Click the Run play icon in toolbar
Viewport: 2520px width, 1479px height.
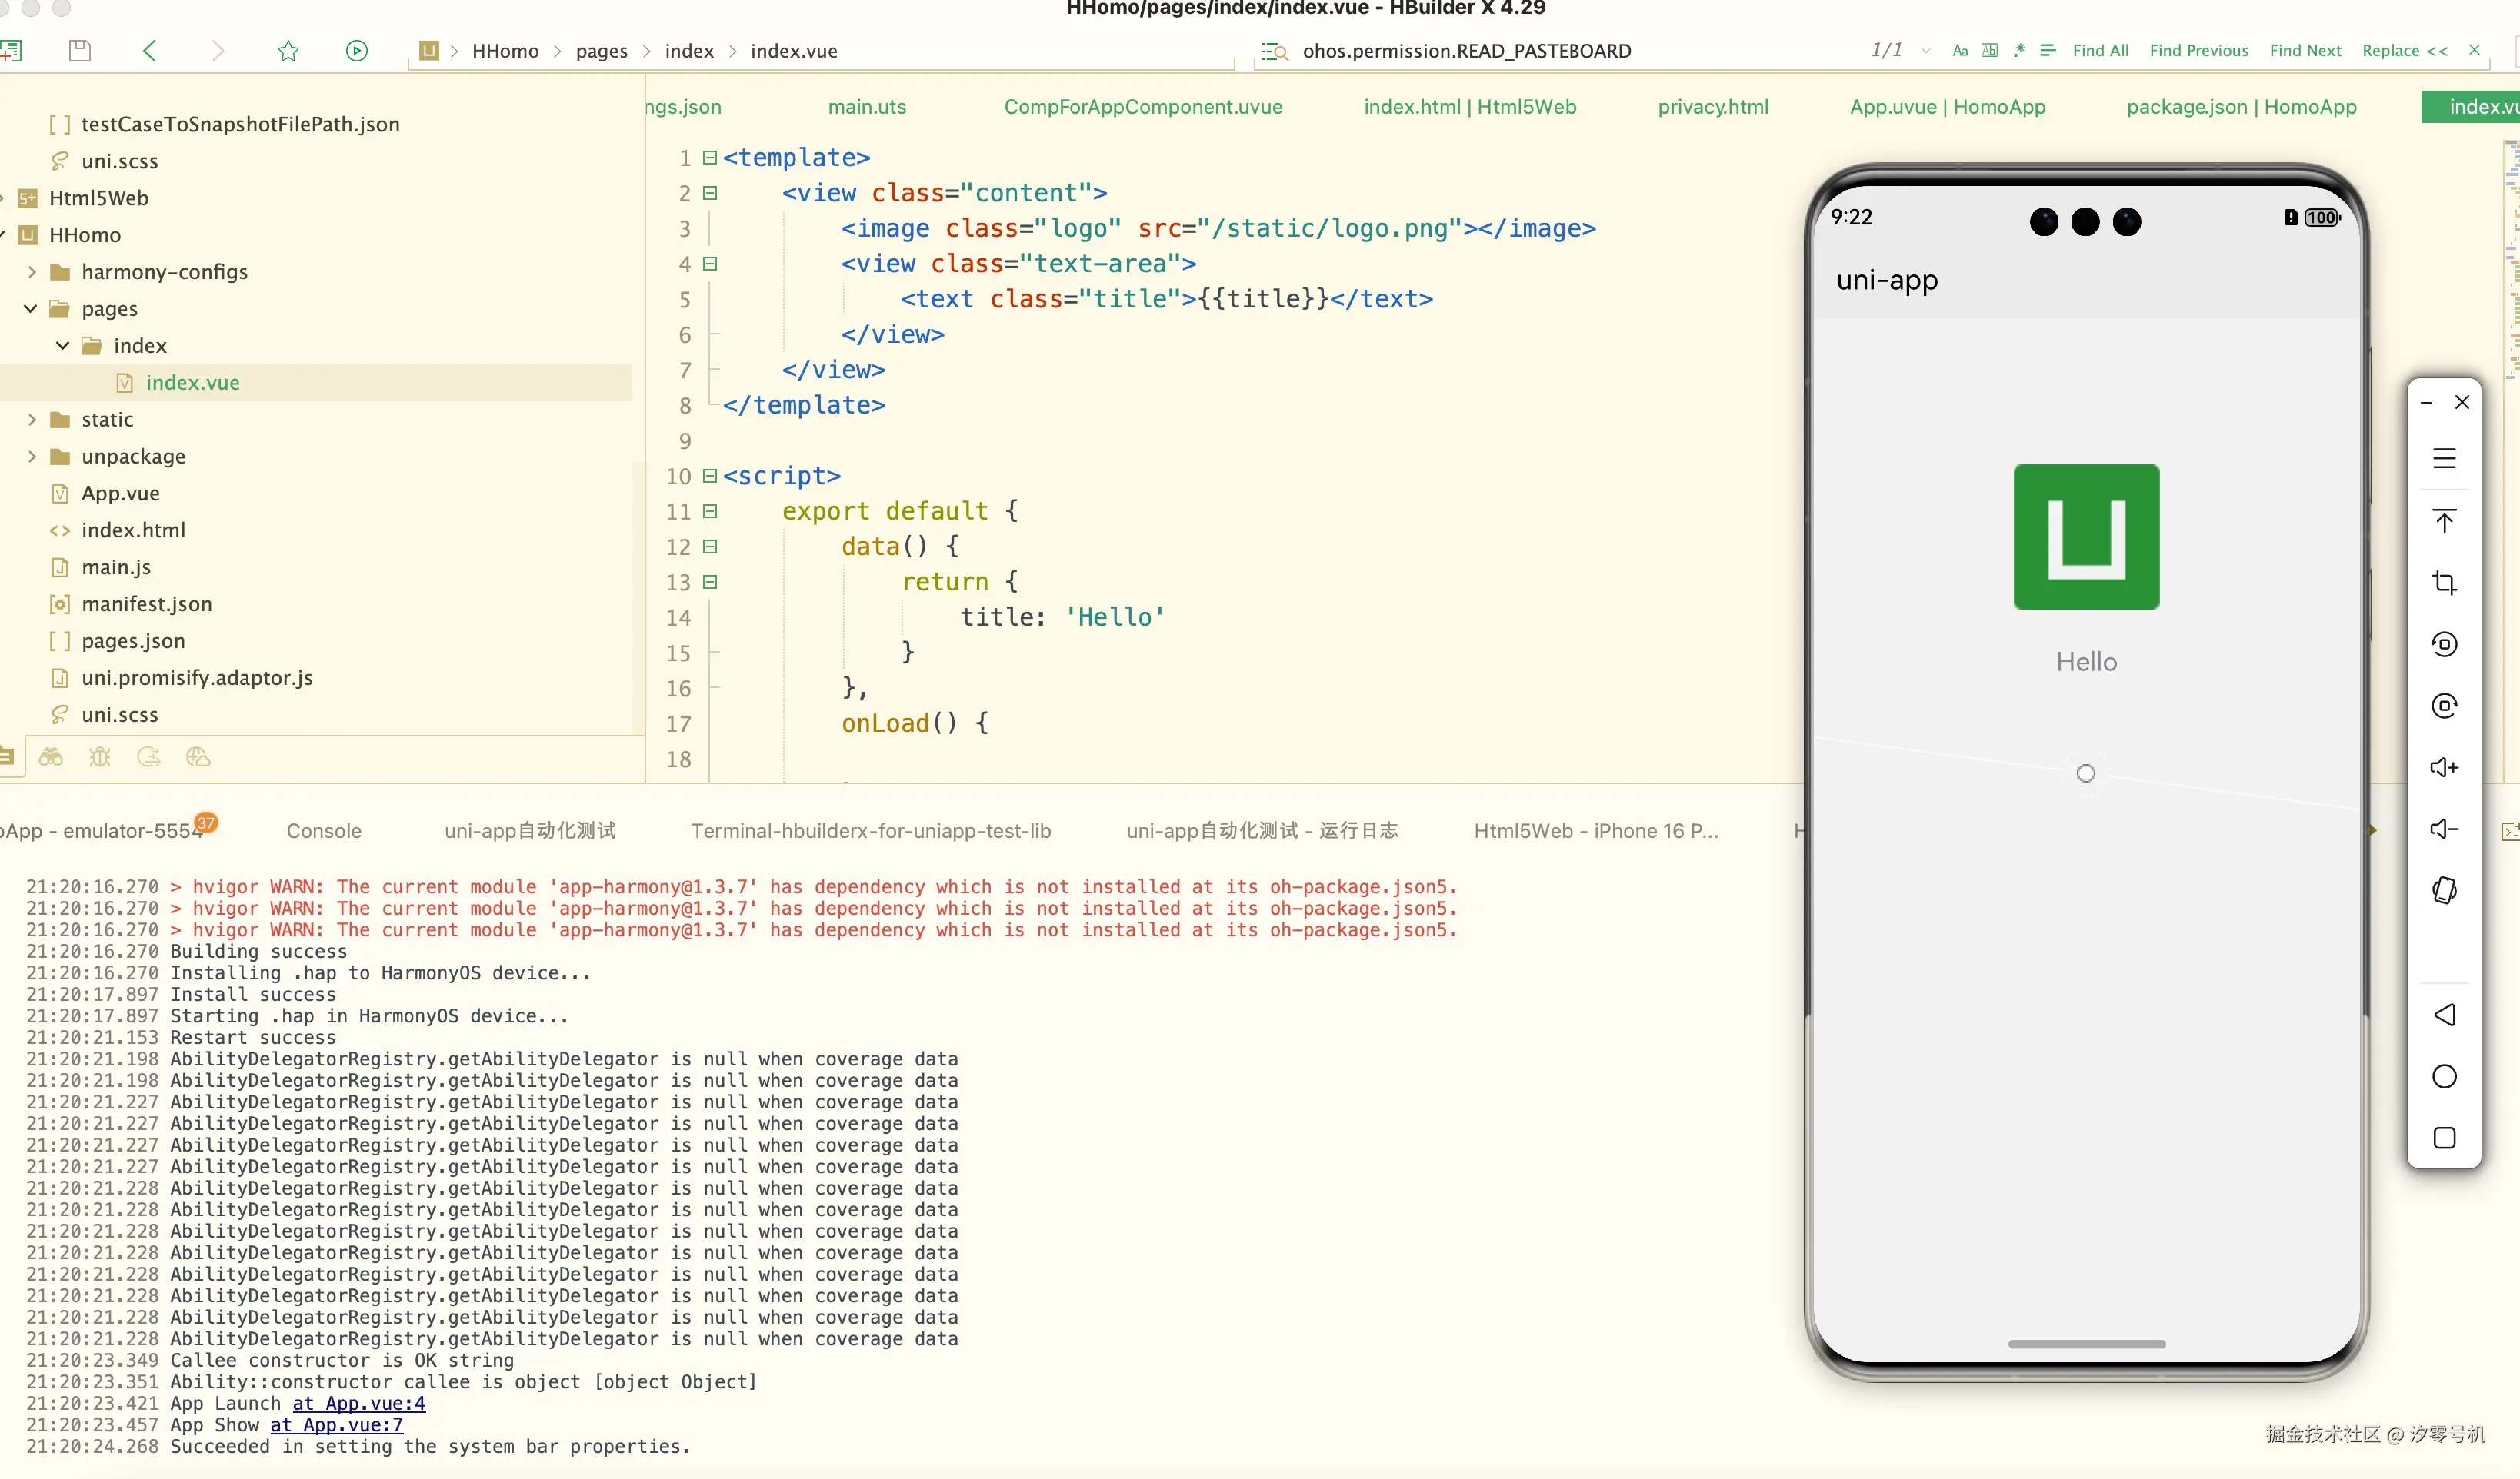coord(357,51)
